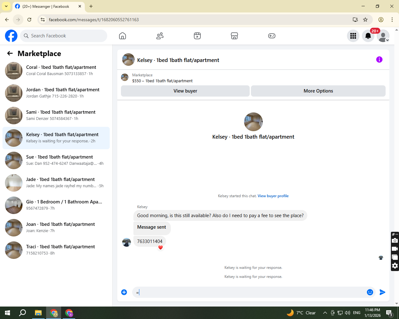
Task: Click Kelsey's avatar in the chat header
Action: (x=128, y=60)
